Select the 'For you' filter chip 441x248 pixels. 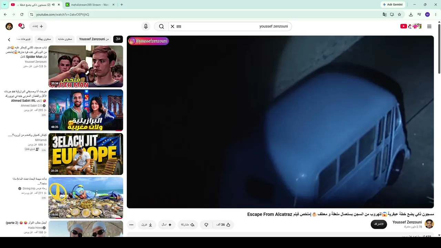[x=44, y=39]
